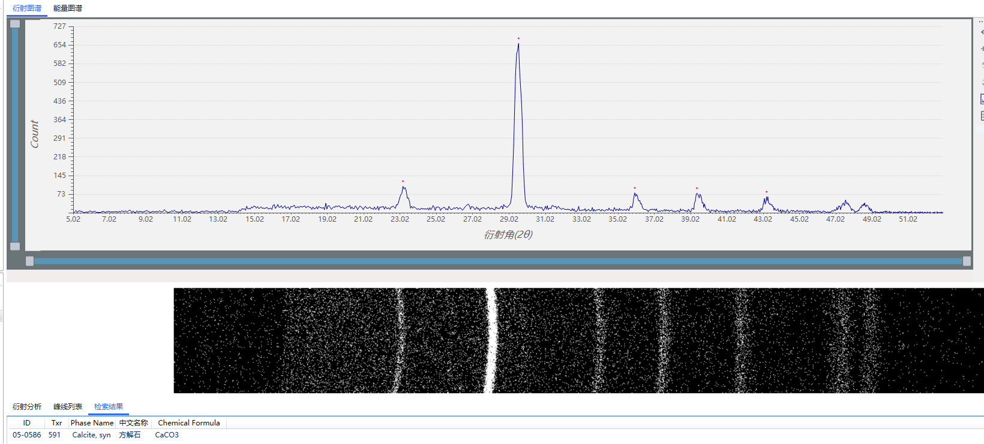Image resolution: width=984 pixels, height=444 pixels.
Task: Click the gray table grid icon
Action: pos(982,116)
